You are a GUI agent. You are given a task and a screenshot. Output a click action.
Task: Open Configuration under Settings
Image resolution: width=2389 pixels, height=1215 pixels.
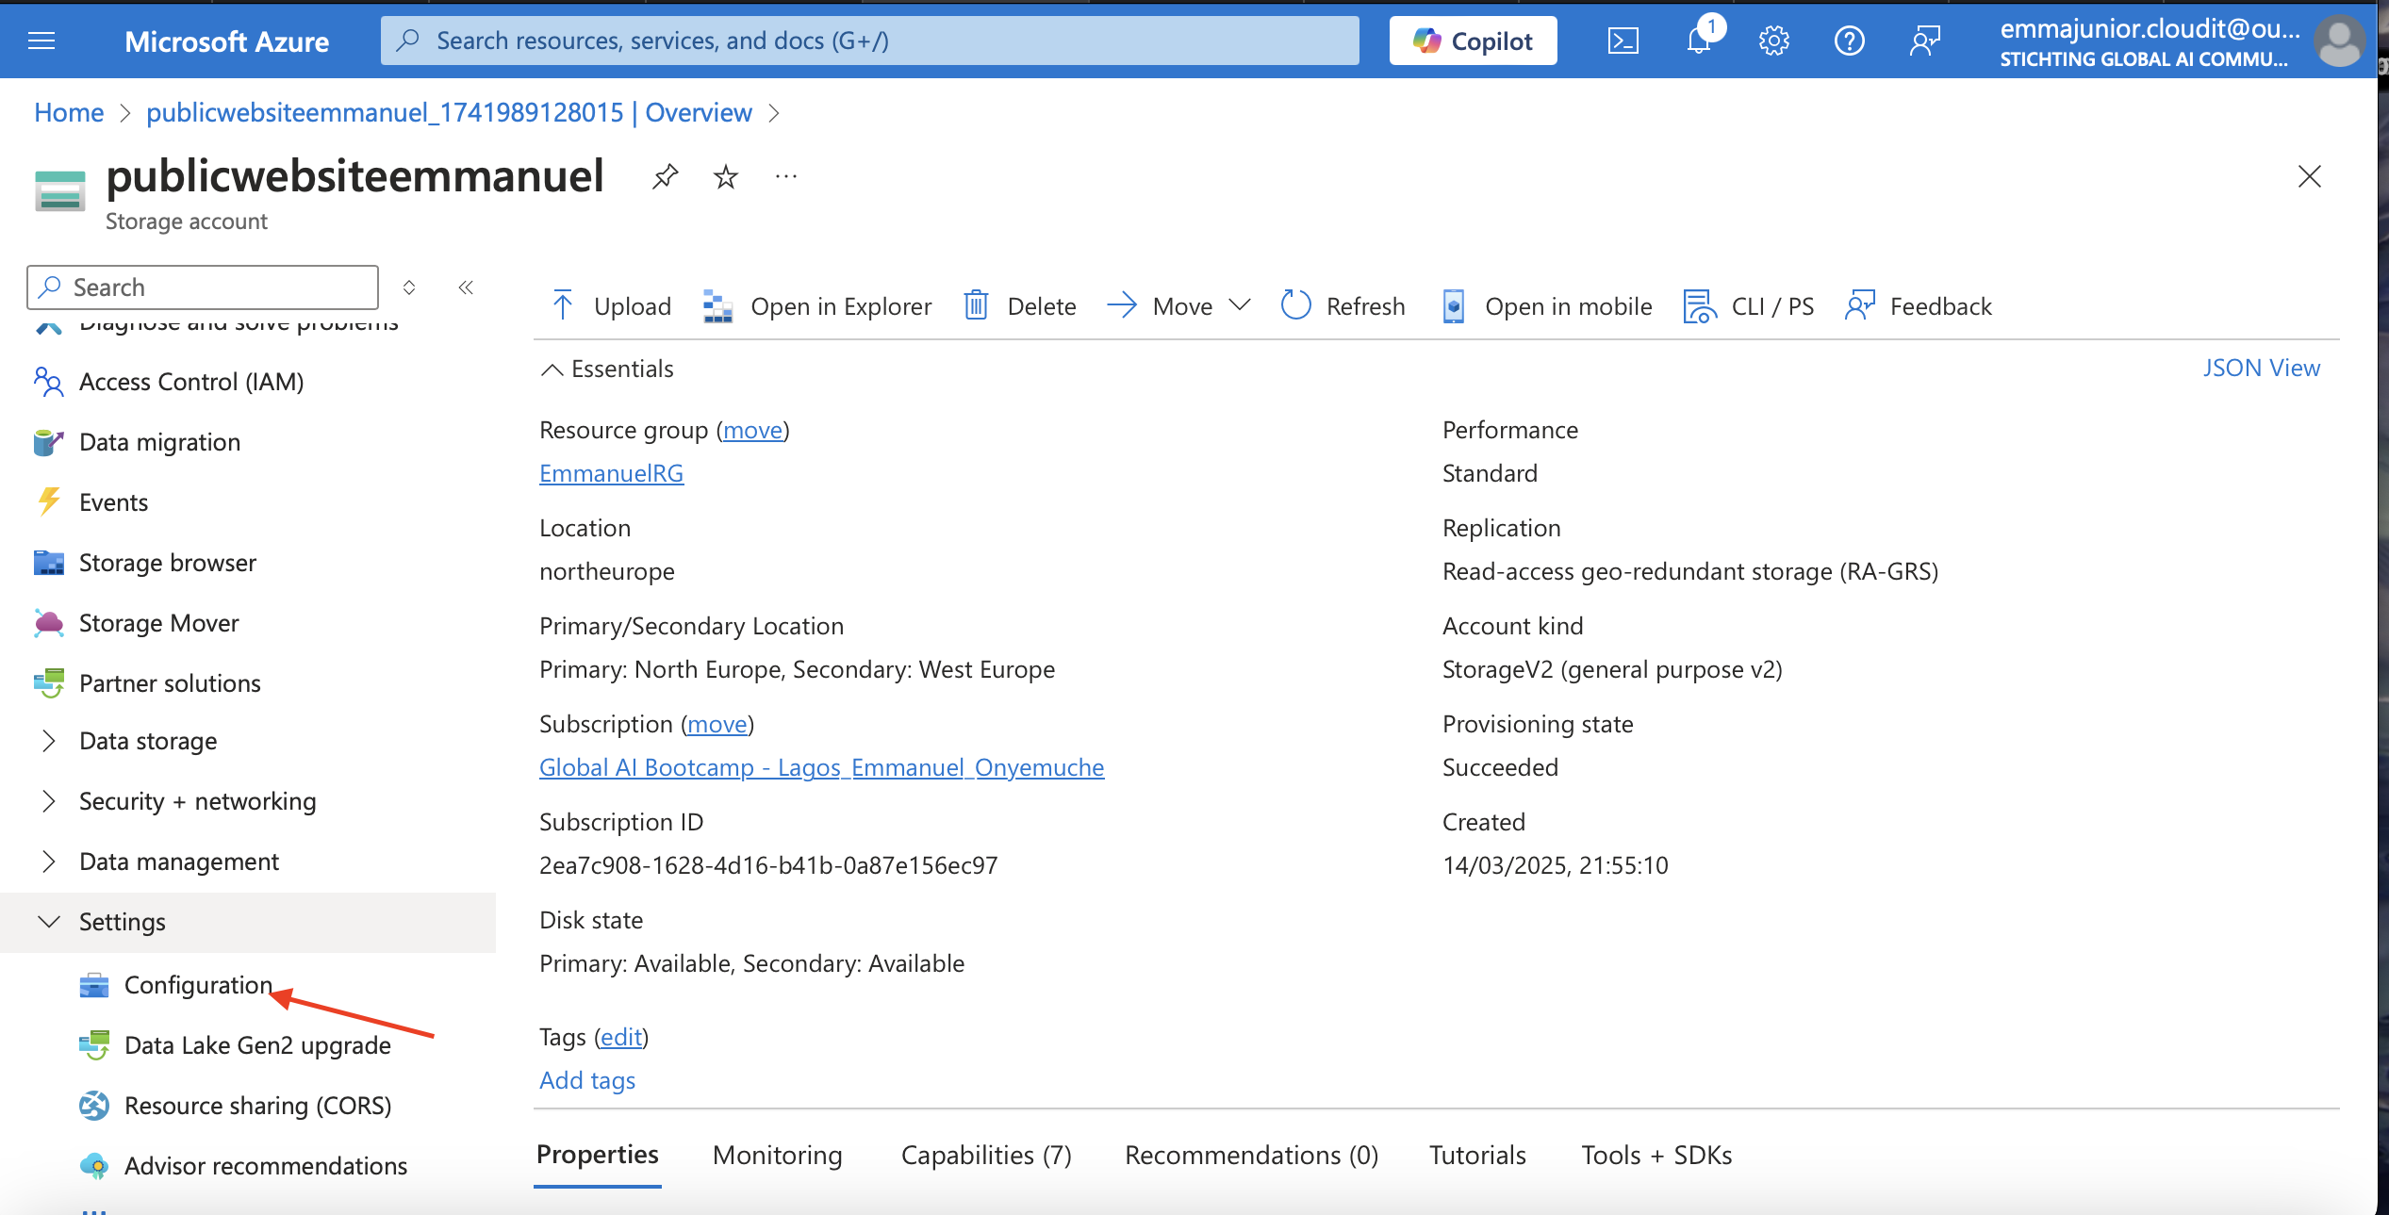[198, 985]
